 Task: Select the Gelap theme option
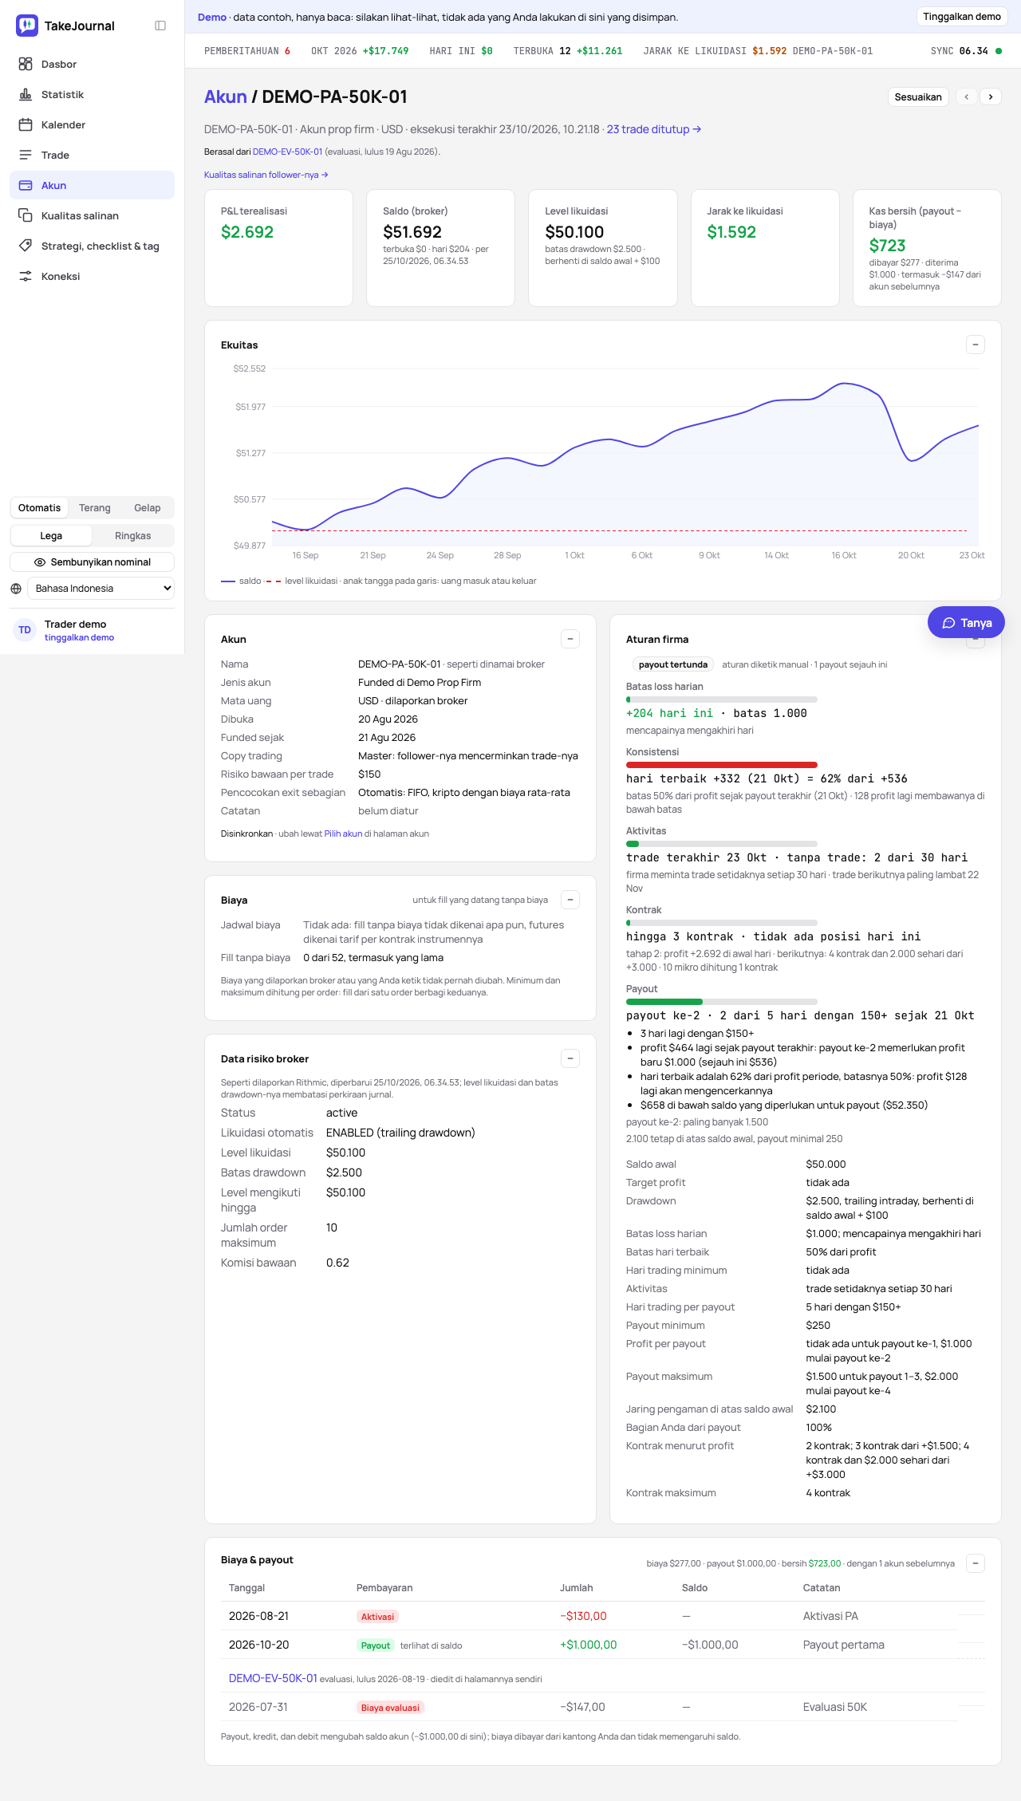(147, 508)
